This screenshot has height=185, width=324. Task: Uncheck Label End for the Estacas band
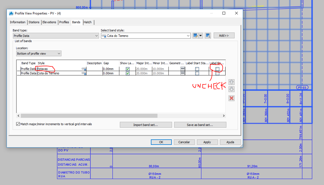(216, 69)
